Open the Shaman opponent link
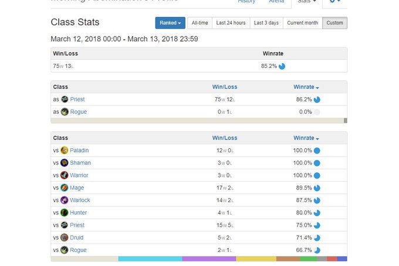This screenshot has height=266, width=399. (80, 163)
